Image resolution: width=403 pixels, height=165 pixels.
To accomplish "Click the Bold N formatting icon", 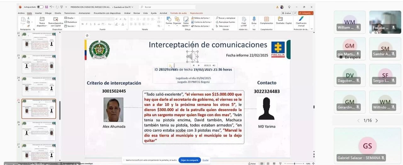I will coord(82,24).
